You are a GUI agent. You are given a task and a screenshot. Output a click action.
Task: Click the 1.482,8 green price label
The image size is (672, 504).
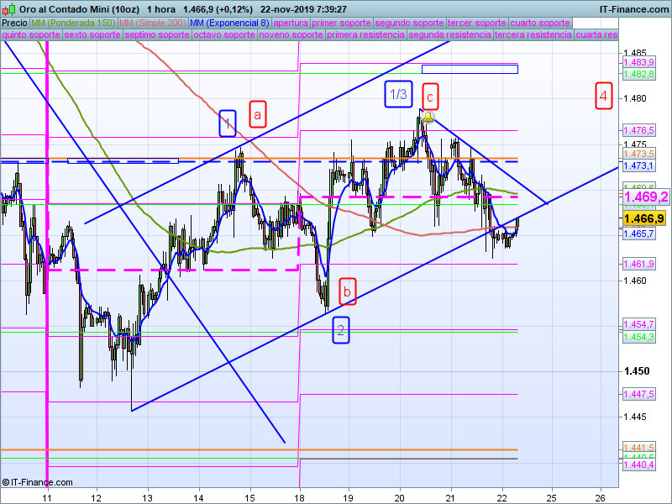[x=638, y=74]
